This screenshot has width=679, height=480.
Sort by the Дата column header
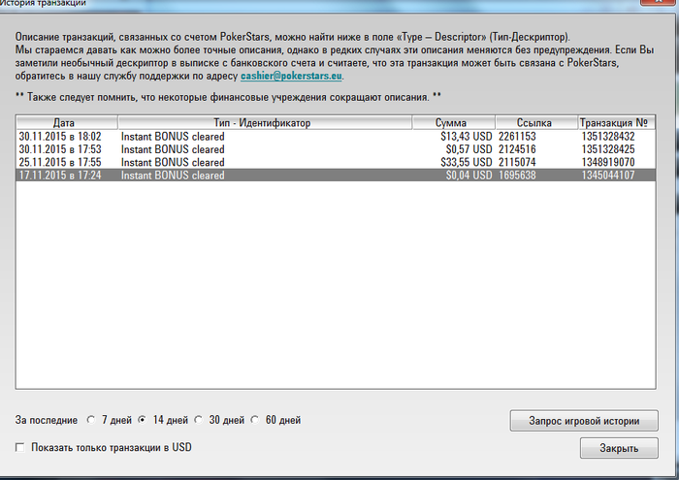coord(67,122)
